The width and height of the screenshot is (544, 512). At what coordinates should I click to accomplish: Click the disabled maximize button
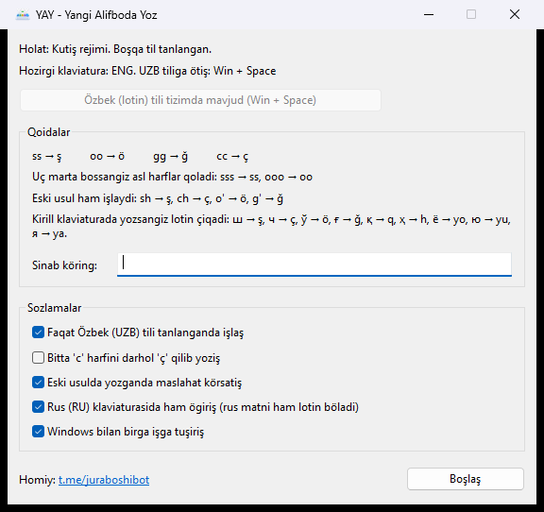click(471, 14)
